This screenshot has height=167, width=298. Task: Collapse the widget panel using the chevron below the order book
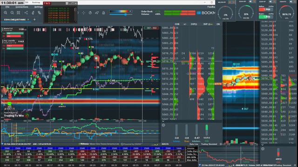point(163,121)
